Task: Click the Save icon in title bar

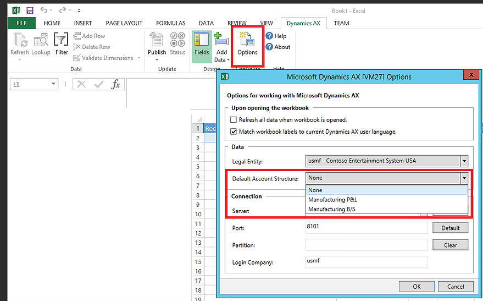Action: (30, 10)
